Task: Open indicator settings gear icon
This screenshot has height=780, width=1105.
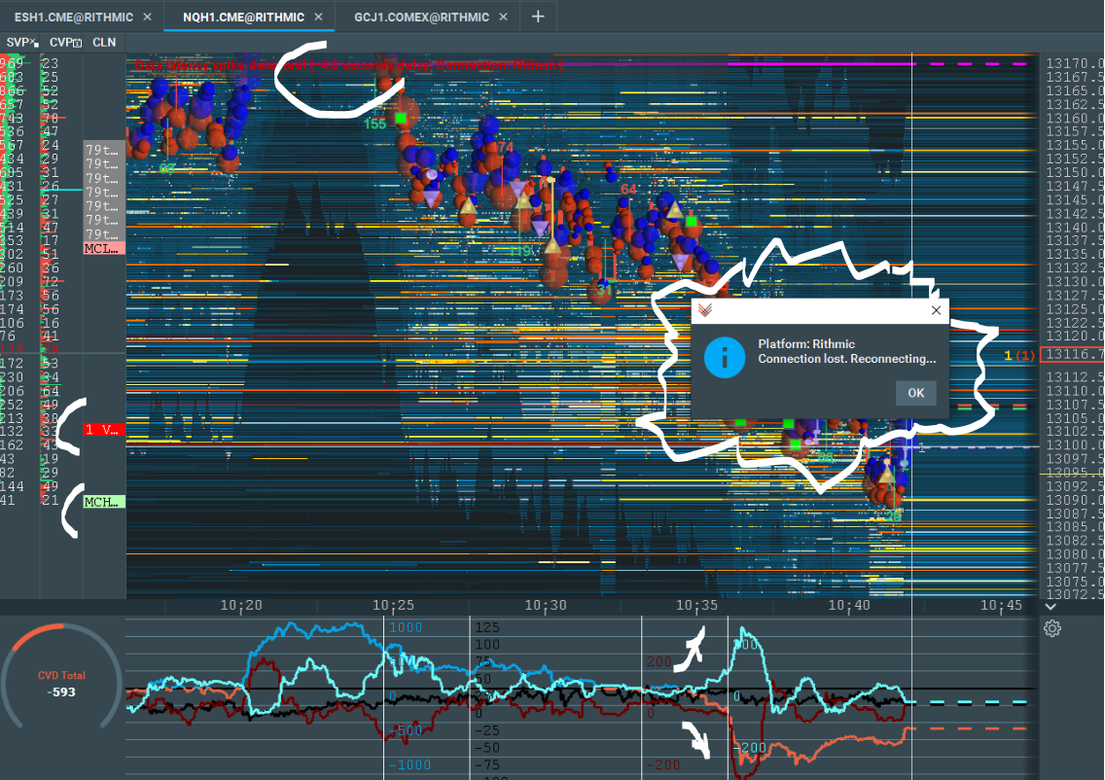Action: pyautogui.click(x=1052, y=628)
